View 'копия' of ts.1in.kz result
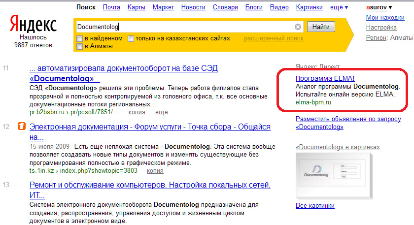The height and width of the screenshot is (225, 414). [x=155, y=171]
